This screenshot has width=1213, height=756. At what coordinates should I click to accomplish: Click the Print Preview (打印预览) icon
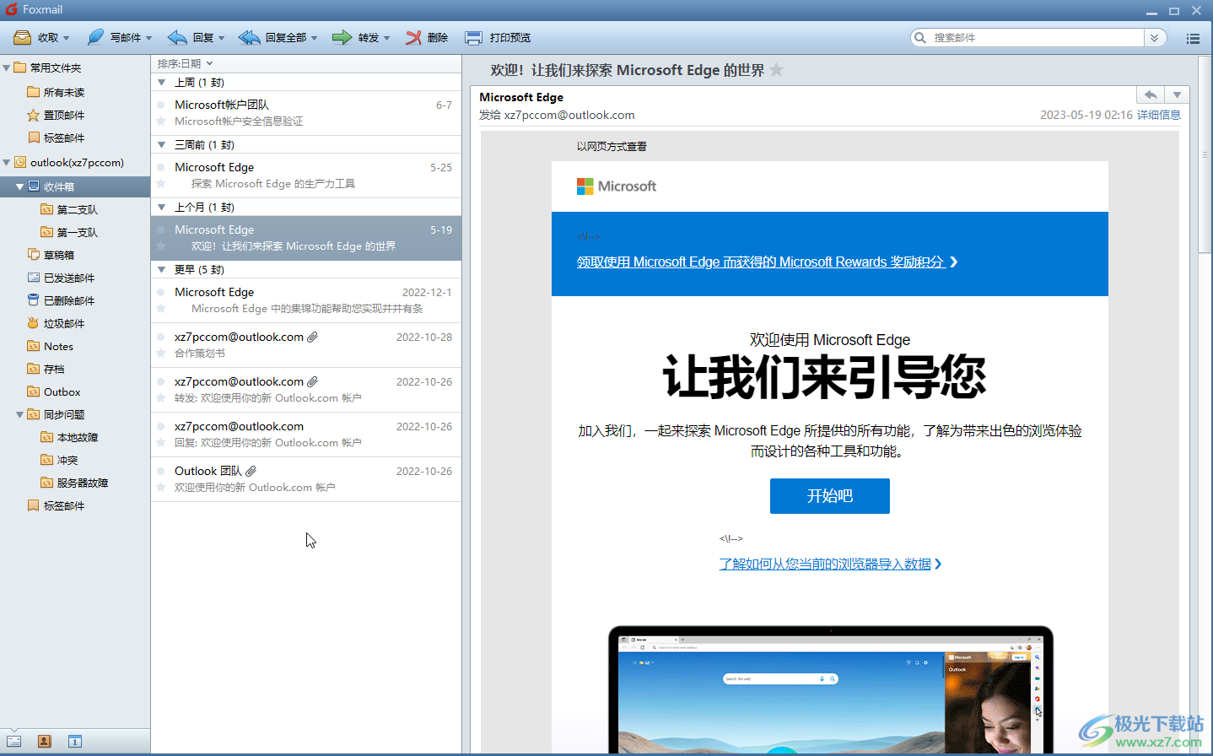point(474,37)
